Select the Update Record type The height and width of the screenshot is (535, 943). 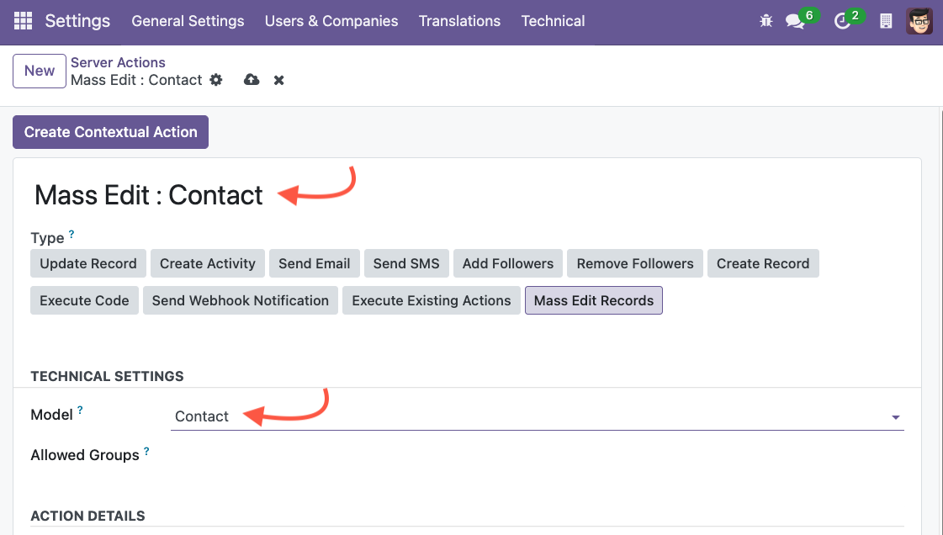[x=88, y=263]
